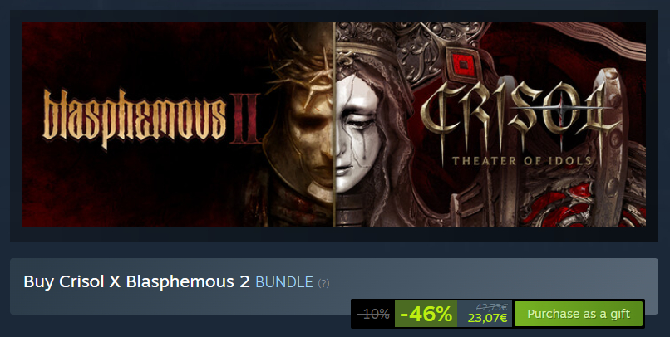Open the (?) bundle info tooltip icon
The width and height of the screenshot is (670, 337).
[x=323, y=283]
